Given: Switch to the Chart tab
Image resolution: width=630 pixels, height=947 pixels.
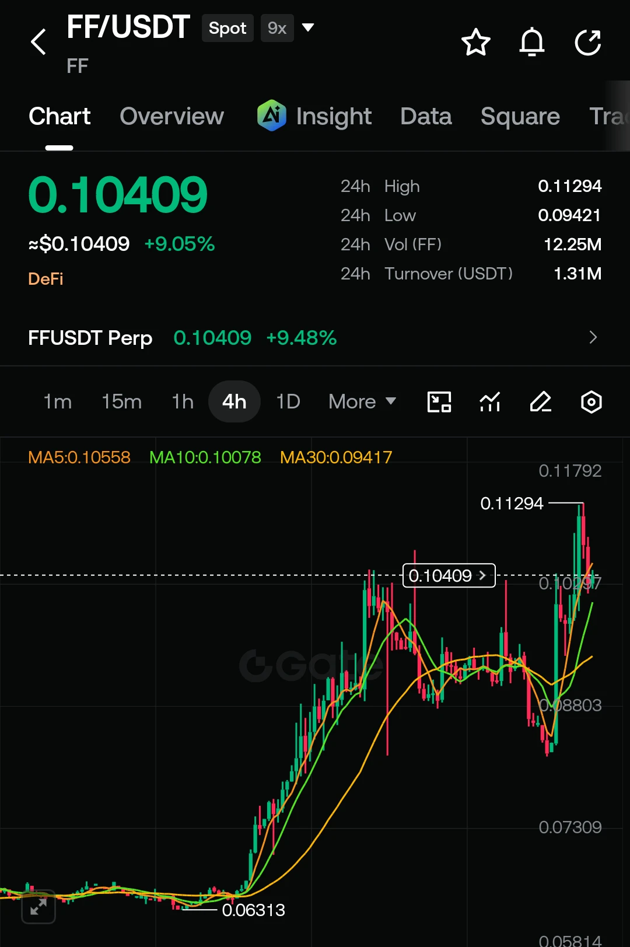Looking at the screenshot, I should 60,116.
